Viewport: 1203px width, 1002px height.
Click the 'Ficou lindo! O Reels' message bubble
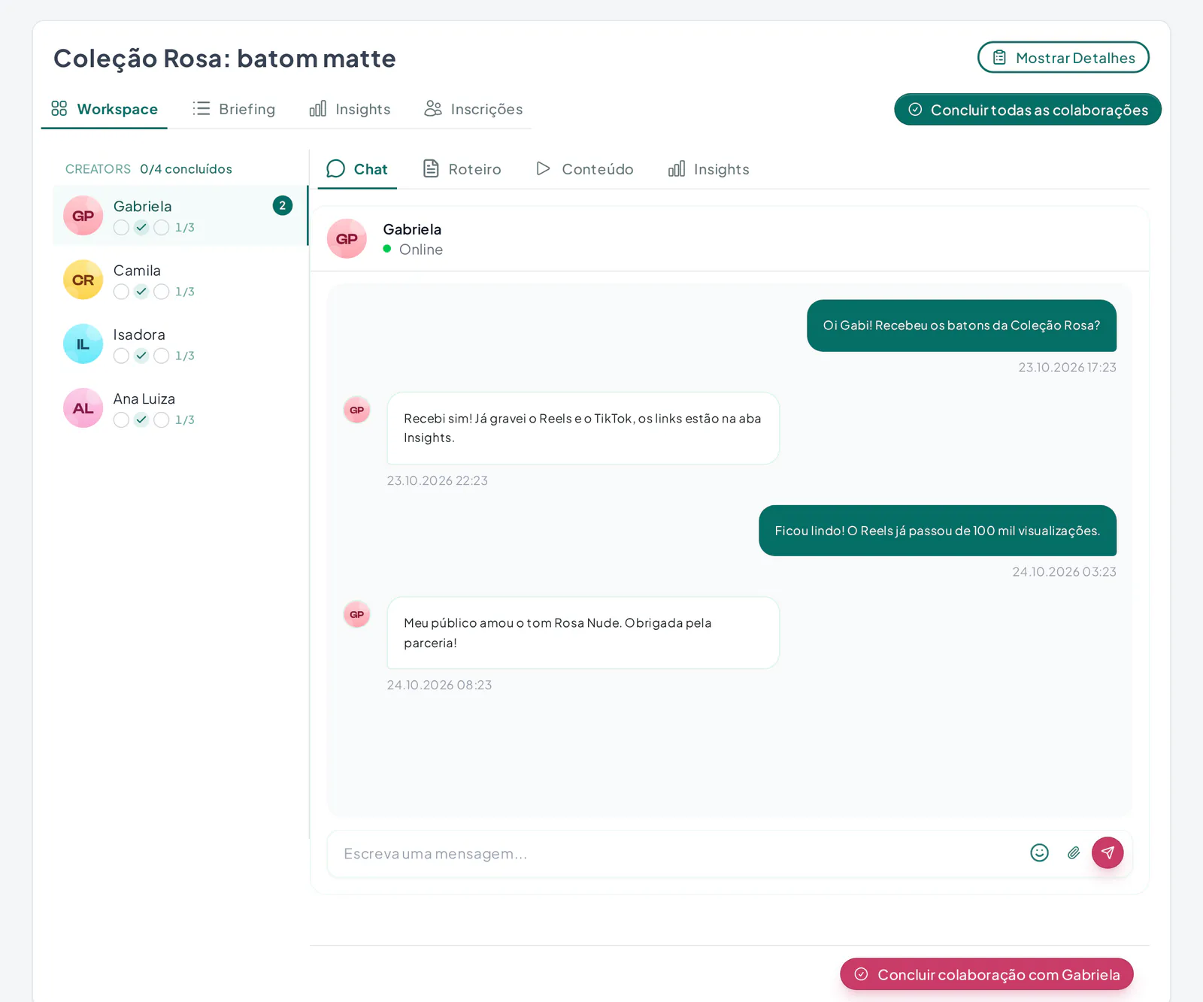(x=938, y=531)
